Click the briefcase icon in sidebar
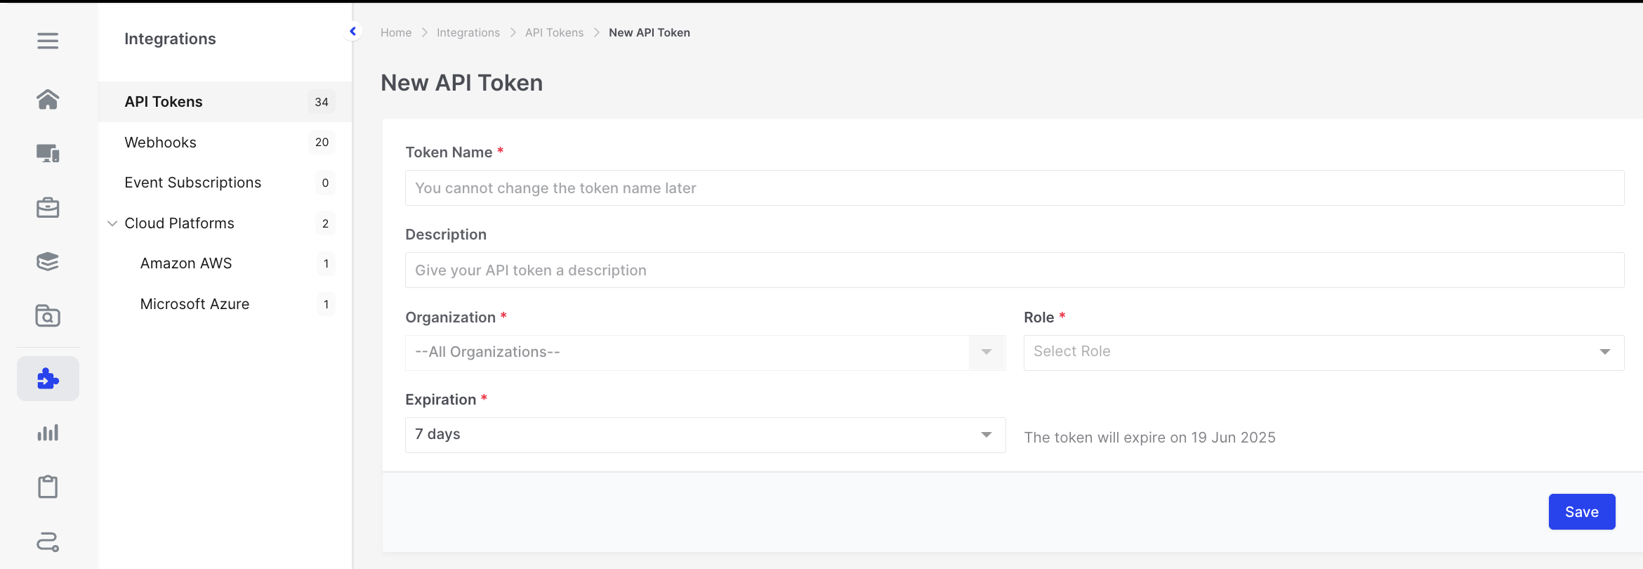The image size is (1643, 569). pyautogui.click(x=48, y=208)
